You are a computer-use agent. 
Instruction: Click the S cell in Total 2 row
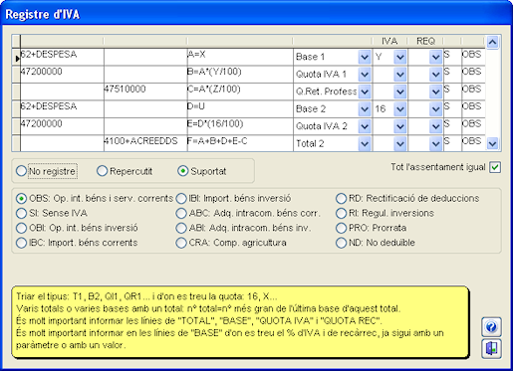pyautogui.click(x=452, y=143)
